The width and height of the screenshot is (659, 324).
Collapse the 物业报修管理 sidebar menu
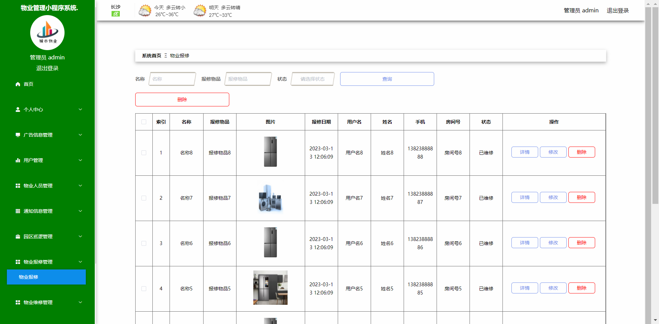(x=80, y=262)
